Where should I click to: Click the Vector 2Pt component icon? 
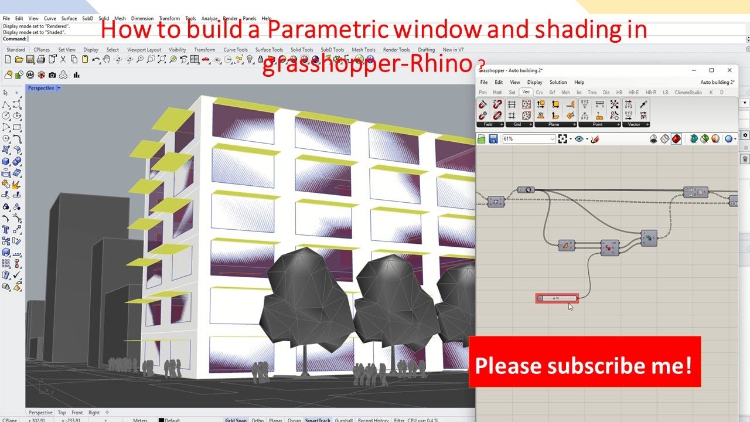[643, 104]
